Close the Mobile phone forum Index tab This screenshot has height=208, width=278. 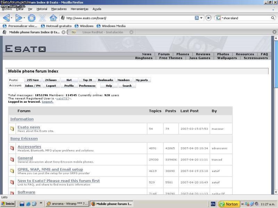click(63, 32)
